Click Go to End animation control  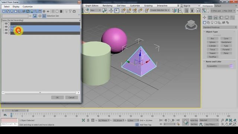[x=178, y=120]
